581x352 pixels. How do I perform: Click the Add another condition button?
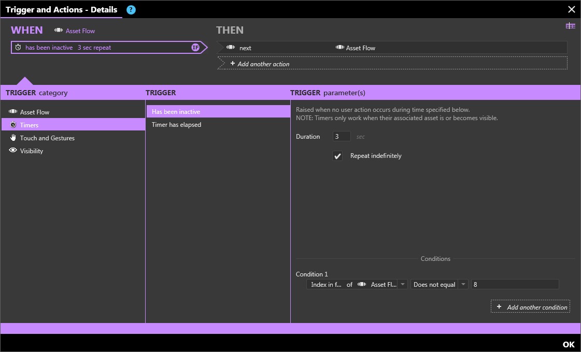pos(530,306)
